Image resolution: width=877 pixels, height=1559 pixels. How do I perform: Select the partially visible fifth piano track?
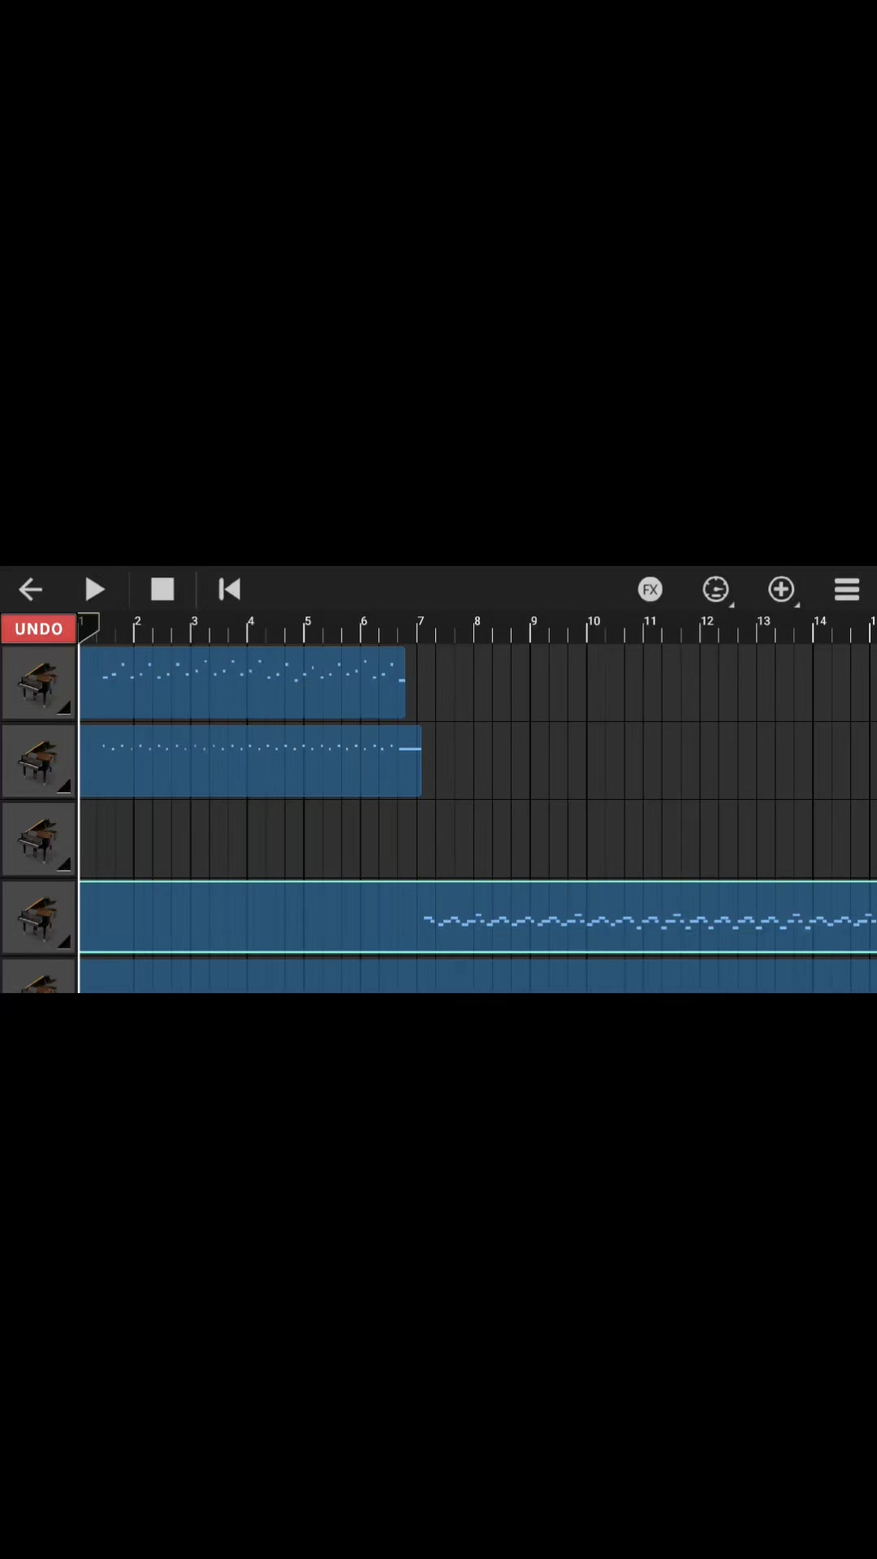coord(38,977)
